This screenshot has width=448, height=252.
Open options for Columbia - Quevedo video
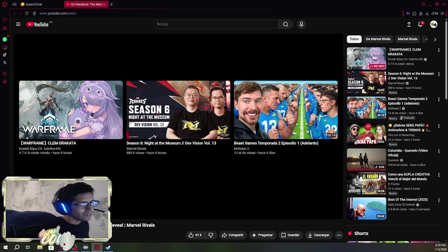click(x=439, y=151)
